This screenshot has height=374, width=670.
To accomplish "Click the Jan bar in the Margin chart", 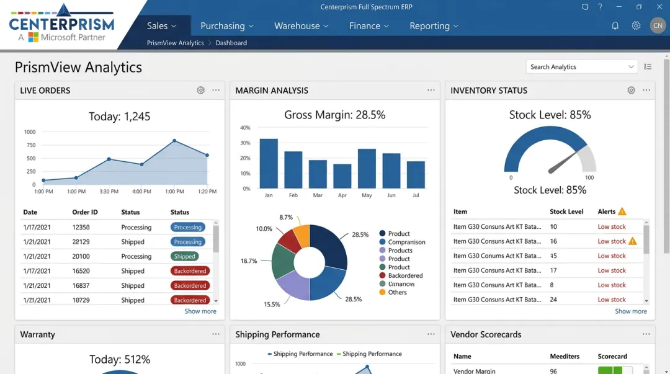I will [269, 163].
